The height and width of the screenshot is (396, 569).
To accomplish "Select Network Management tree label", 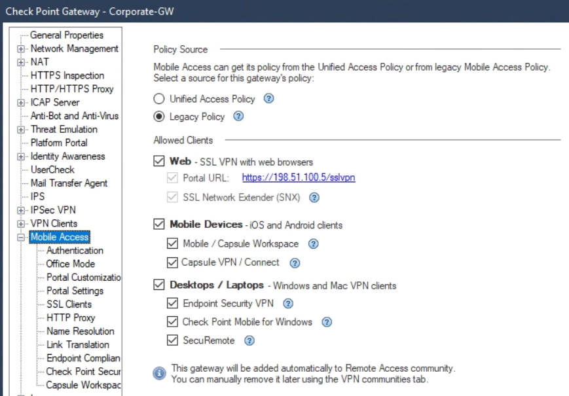I will [75, 48].
